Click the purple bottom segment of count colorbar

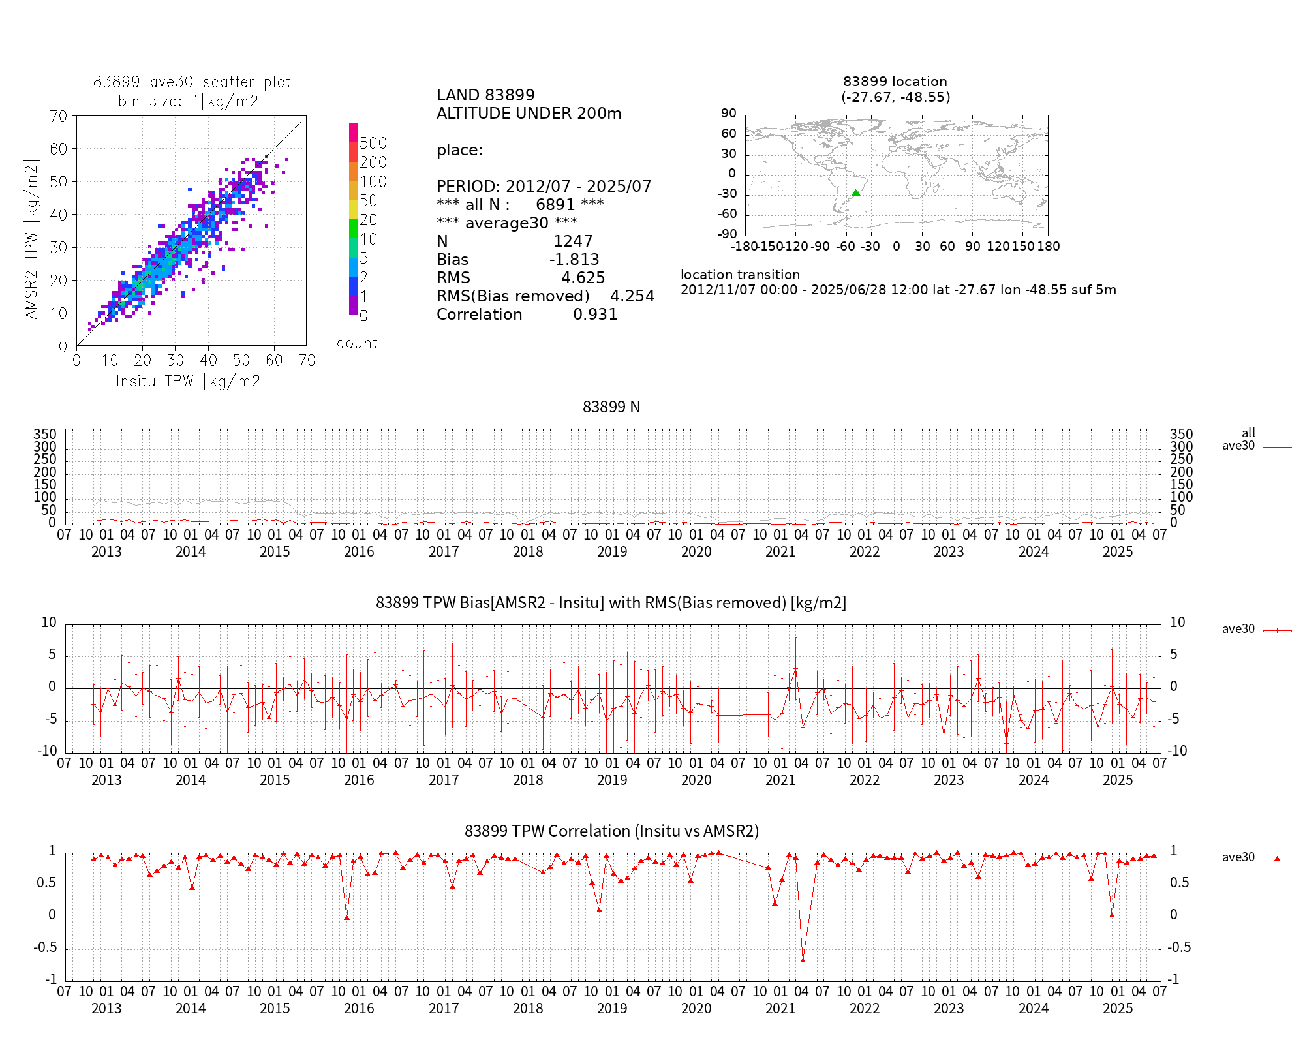point(353,305)
